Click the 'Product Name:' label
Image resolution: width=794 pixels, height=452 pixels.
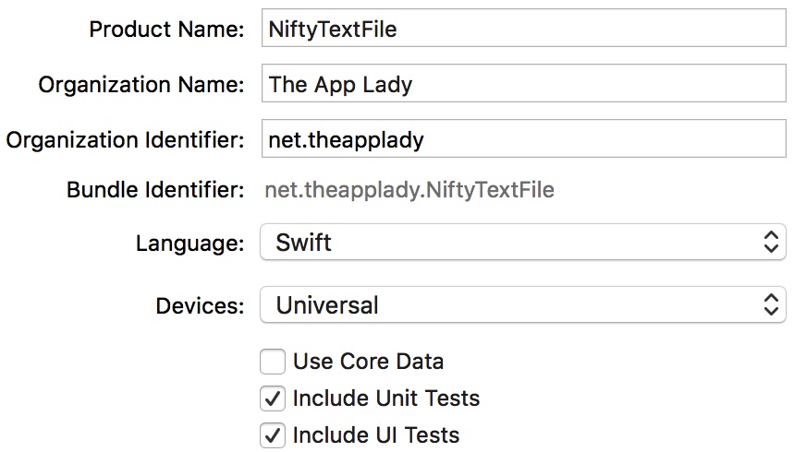166,30
